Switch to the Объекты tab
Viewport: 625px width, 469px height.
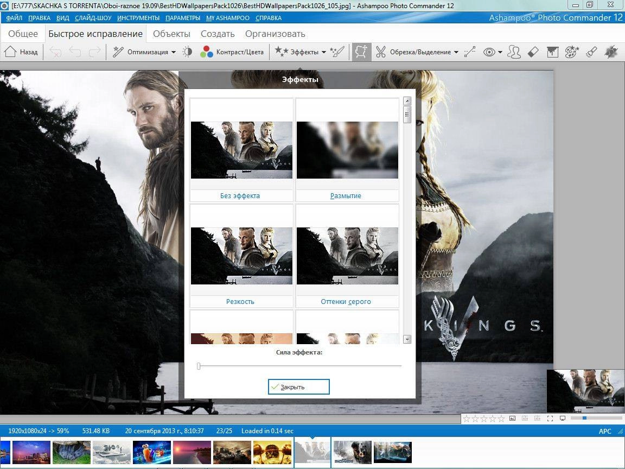[x=171, y=34]
